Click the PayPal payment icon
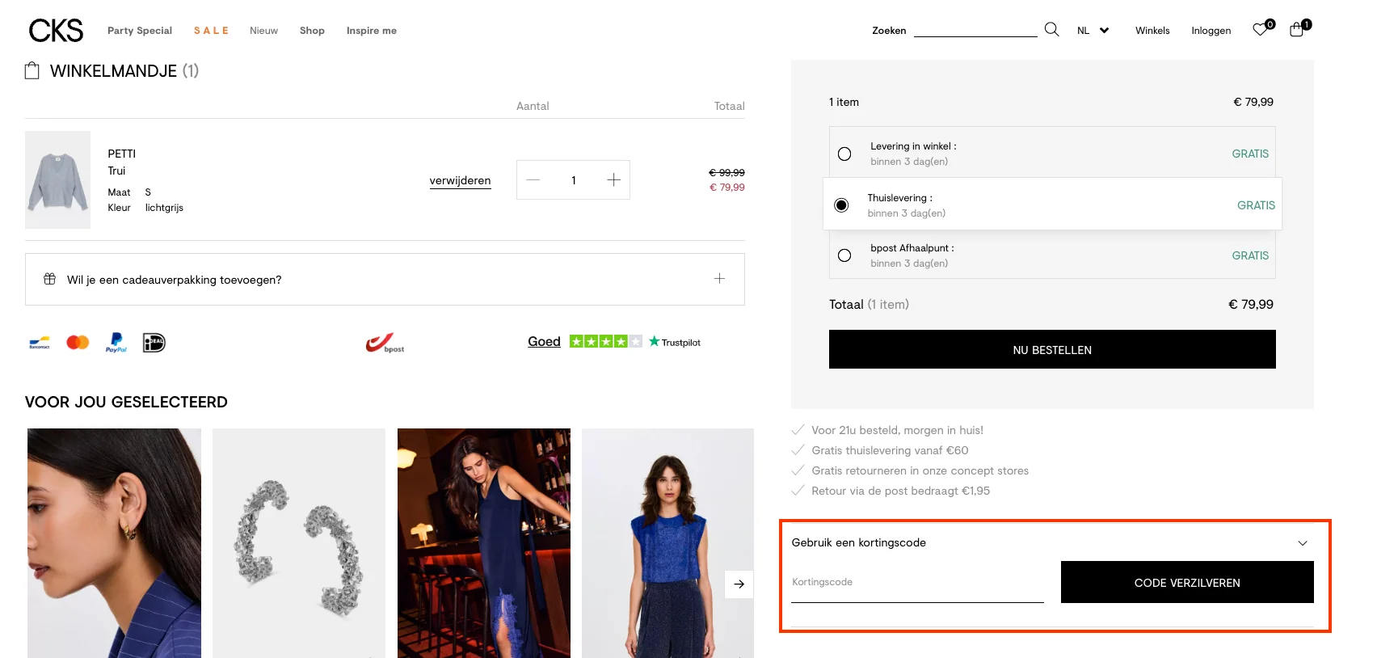This screenshot has width=1377, height=658. coord(116,343)
